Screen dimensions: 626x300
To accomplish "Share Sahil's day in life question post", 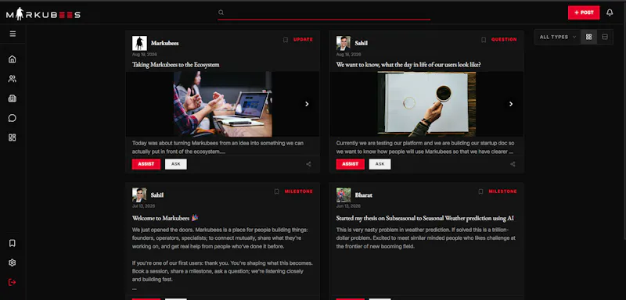I will pos(513,164).
